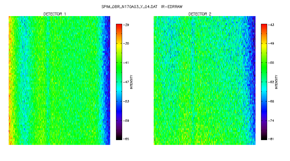Click the -55 tick label
The height and width of the screenshot is (161, 290).
(x=271, y=63)
